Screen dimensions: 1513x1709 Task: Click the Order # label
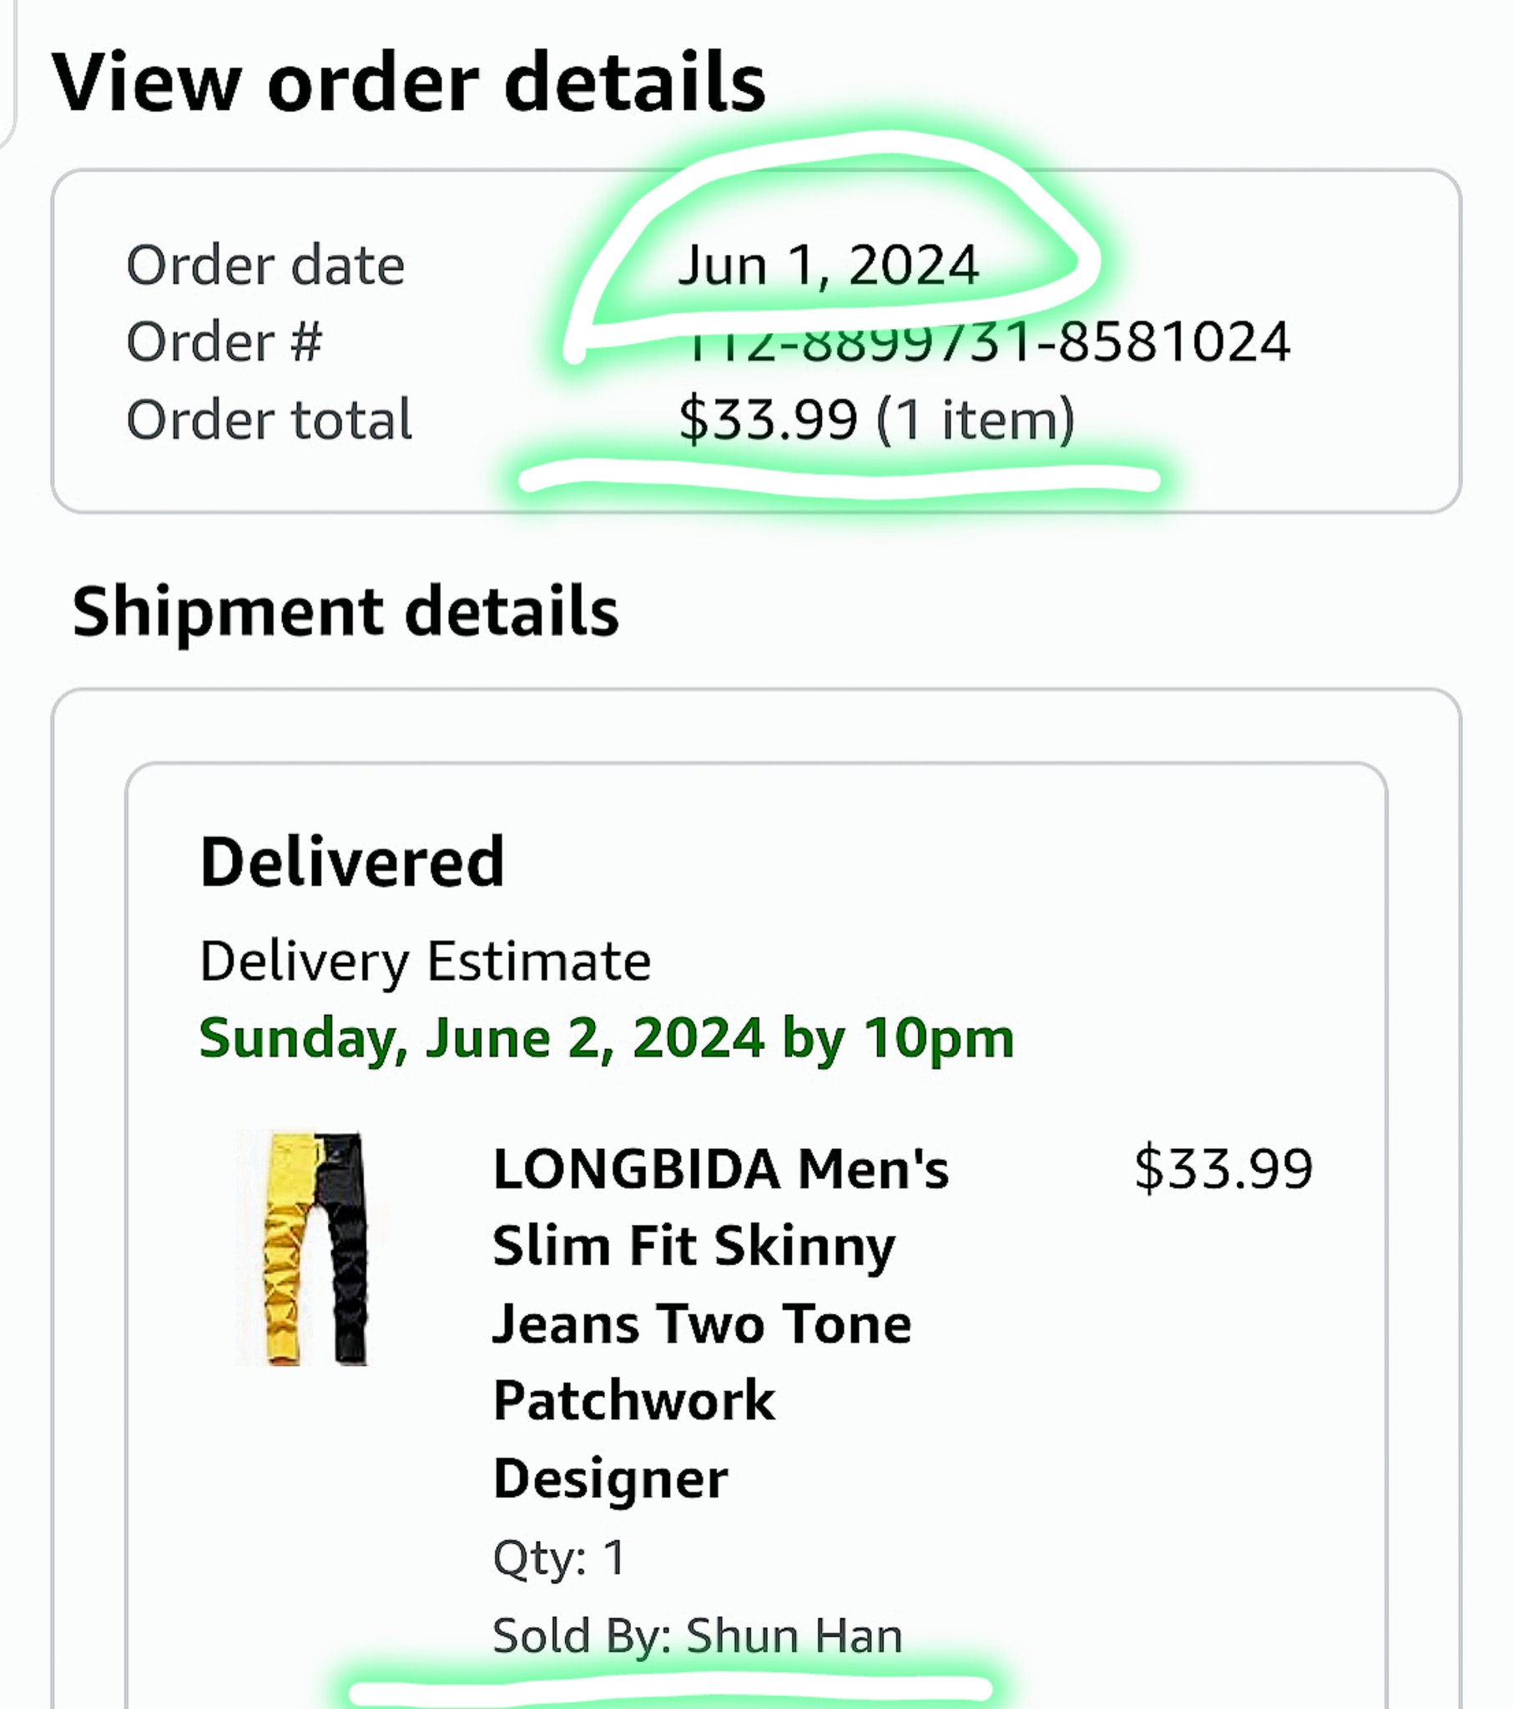click(x=224, y=342)
